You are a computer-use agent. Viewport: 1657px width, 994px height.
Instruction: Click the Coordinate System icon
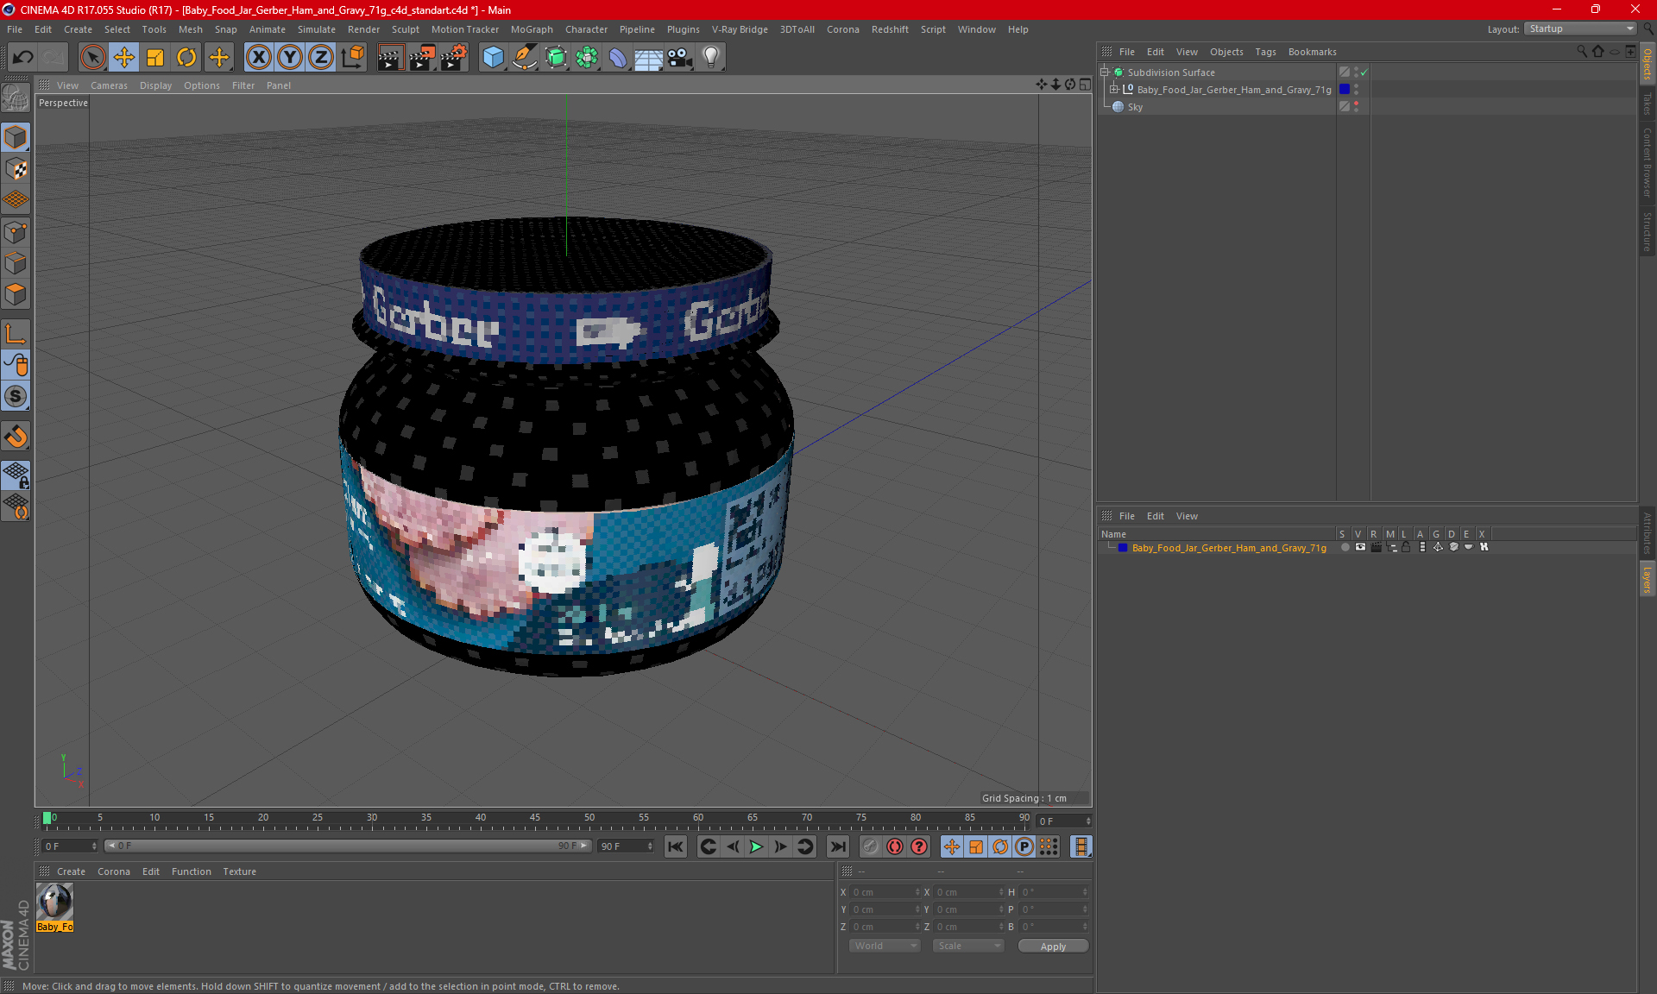(x=352, y=58)
